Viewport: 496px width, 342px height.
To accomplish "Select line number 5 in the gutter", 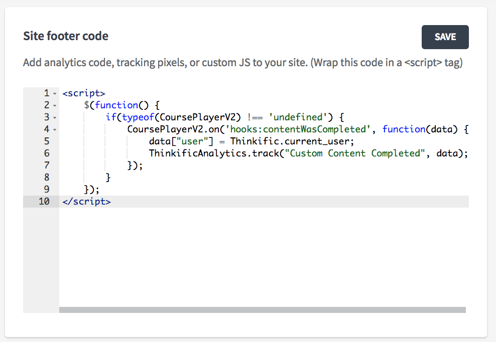I will [x=47, y=141].
